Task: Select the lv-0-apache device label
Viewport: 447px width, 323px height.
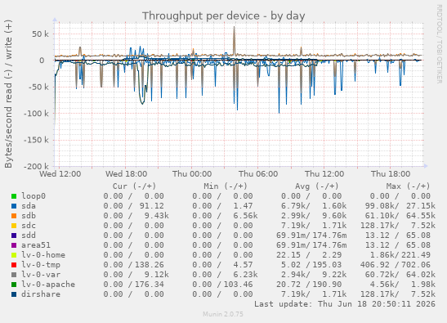Action: [x=48, y=285]
